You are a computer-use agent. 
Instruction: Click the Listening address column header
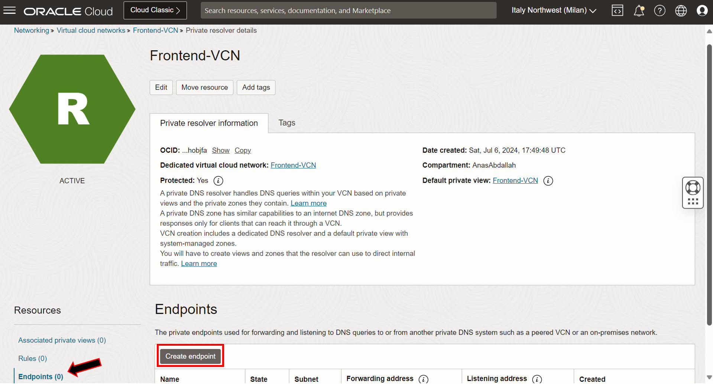497,378
